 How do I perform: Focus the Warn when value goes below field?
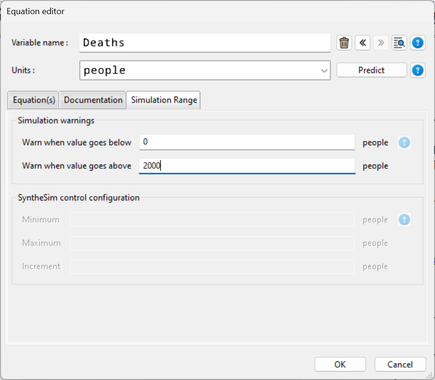click(246, 142)
